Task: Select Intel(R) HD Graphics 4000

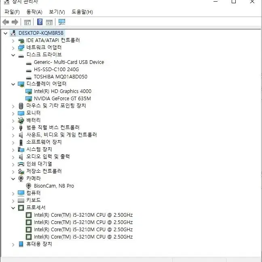Action: [x=63, y=91]
